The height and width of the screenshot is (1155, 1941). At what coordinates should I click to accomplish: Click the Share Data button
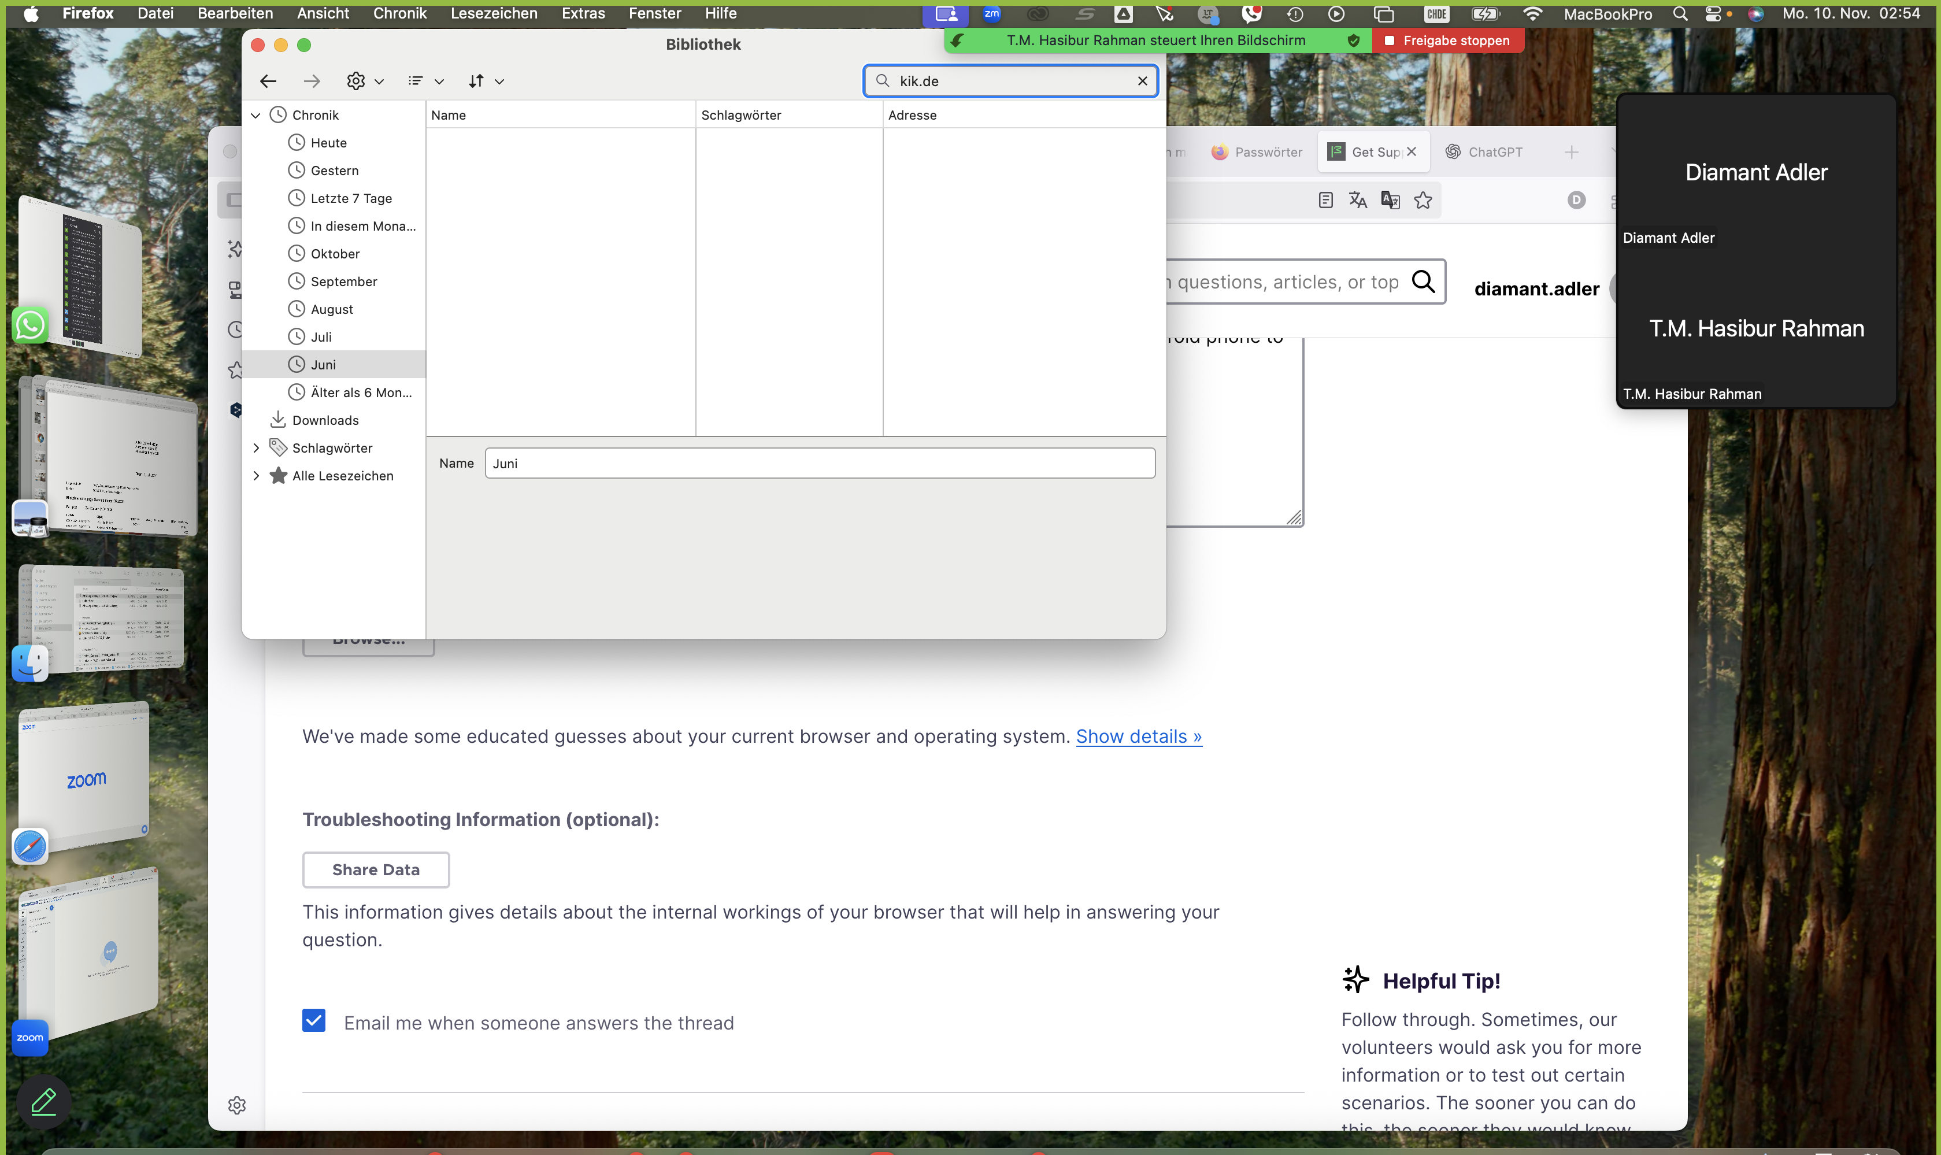(x=376, y=869)
